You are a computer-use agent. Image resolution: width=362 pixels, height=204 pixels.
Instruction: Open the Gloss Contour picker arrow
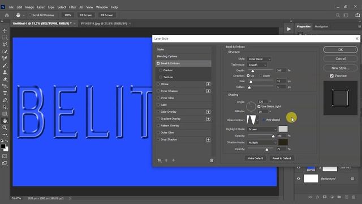[257, 120]
